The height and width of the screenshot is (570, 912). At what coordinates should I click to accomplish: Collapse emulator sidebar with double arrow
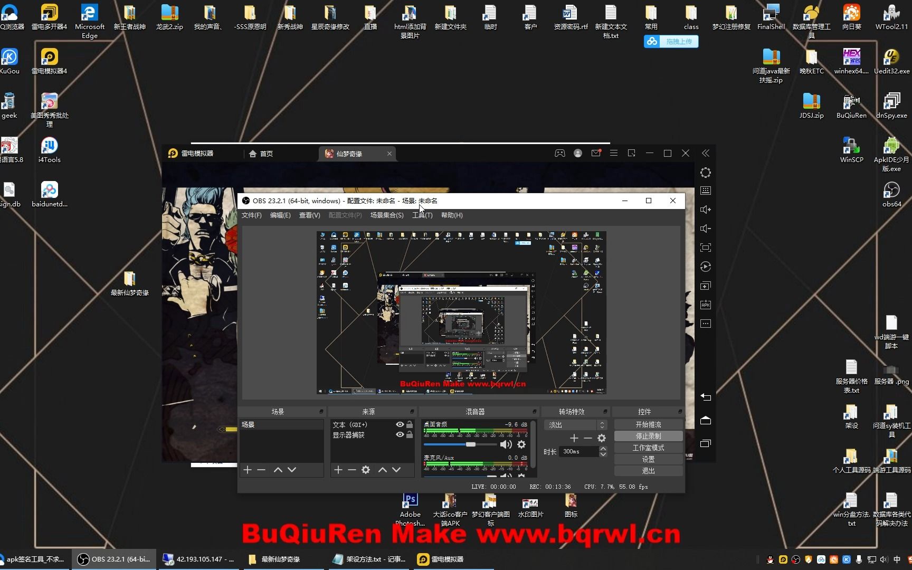[x=706, y=153]
